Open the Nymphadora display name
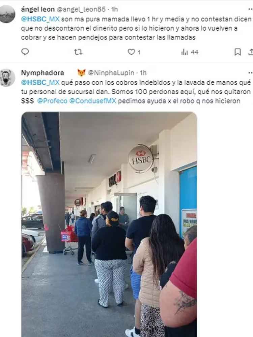The width and height of the screenshot is (253, 337). (43, 73)
